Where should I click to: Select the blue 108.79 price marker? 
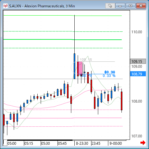coord(138,74)
